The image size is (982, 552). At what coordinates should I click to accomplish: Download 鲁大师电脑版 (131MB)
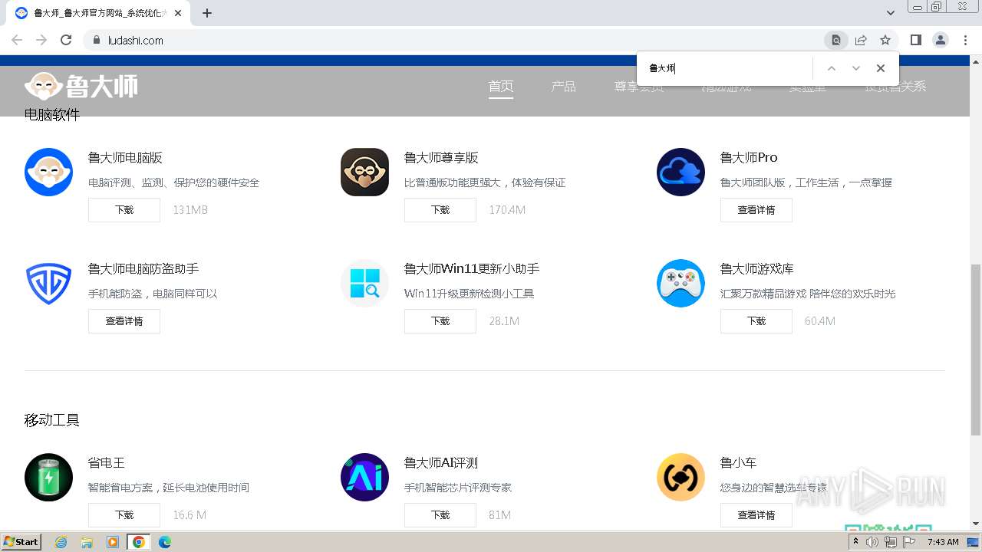(124, 210)
